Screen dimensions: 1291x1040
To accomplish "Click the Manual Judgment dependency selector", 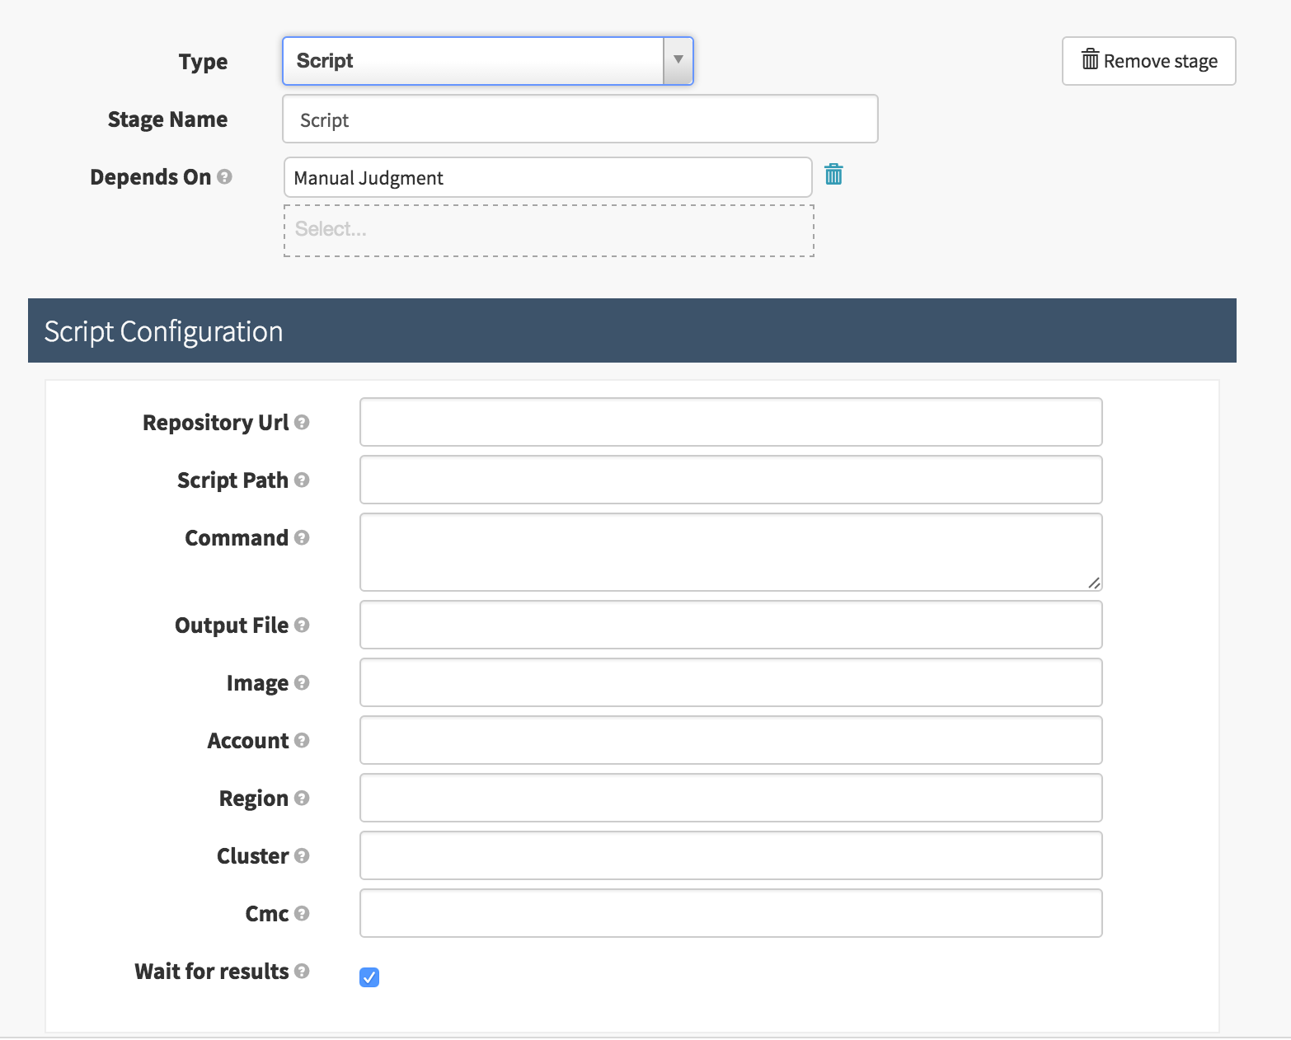I will (547, 178).
